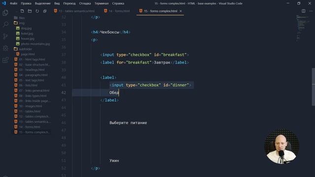The height and width of the screenshot is (177, 315).
Task: Open the Вид menu
Action: click(x=57, y=3)
